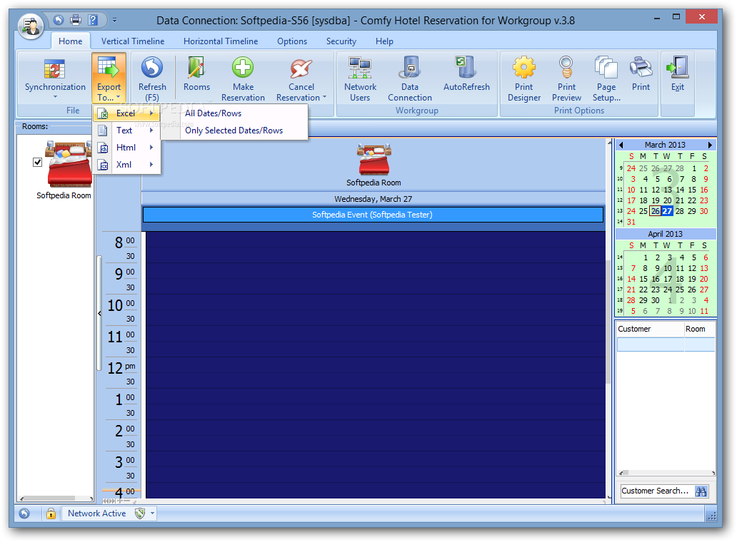Refresh data with Refresh (F5)
The width and height of the screenshot is (737, 542).
(x=152, y=78)
